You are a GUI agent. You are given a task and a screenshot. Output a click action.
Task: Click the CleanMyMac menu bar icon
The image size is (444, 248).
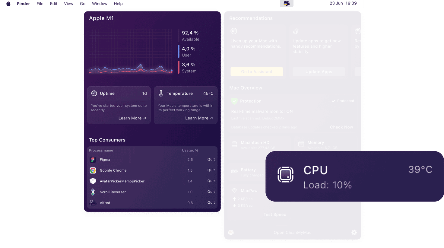click(287, 4)
